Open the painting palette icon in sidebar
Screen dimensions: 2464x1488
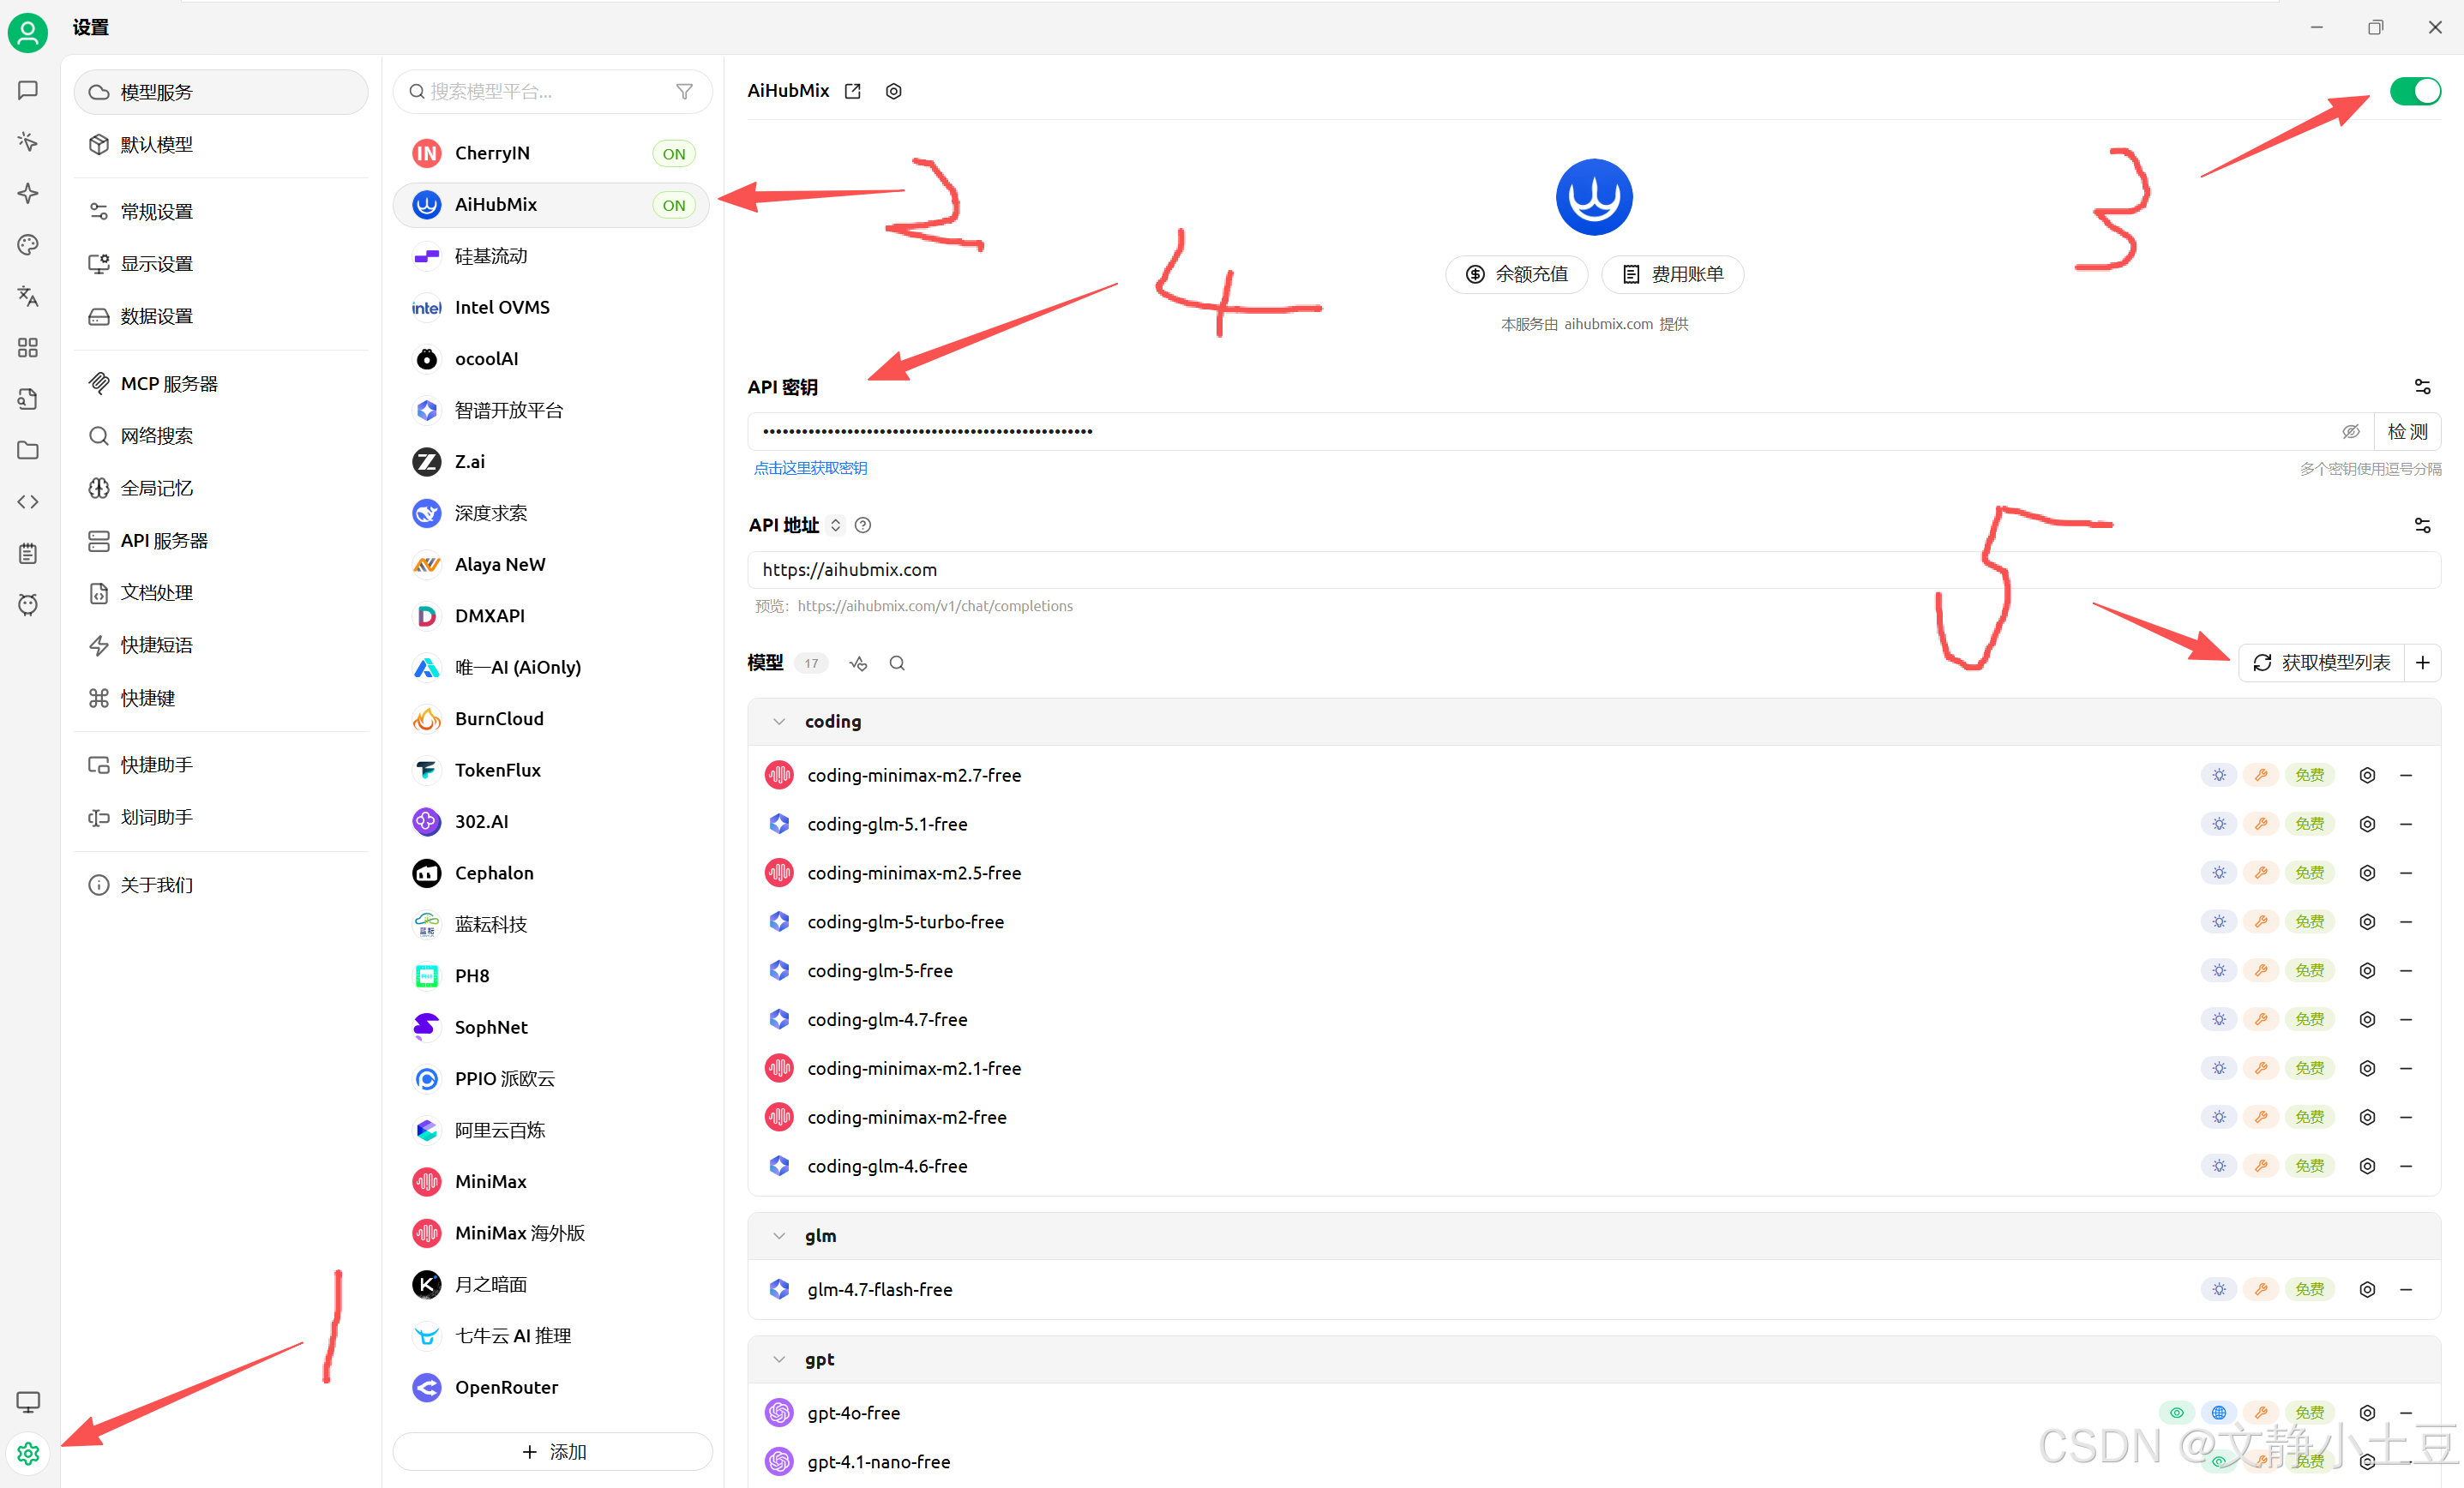point(27,244)
